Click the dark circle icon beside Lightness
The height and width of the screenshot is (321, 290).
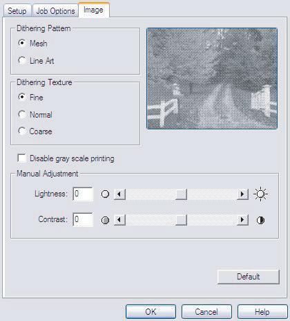click(105, 194)
